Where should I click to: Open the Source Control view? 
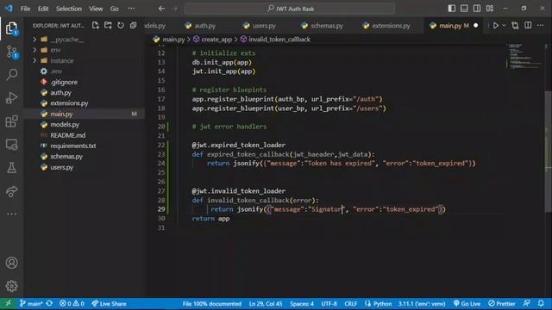11,52
